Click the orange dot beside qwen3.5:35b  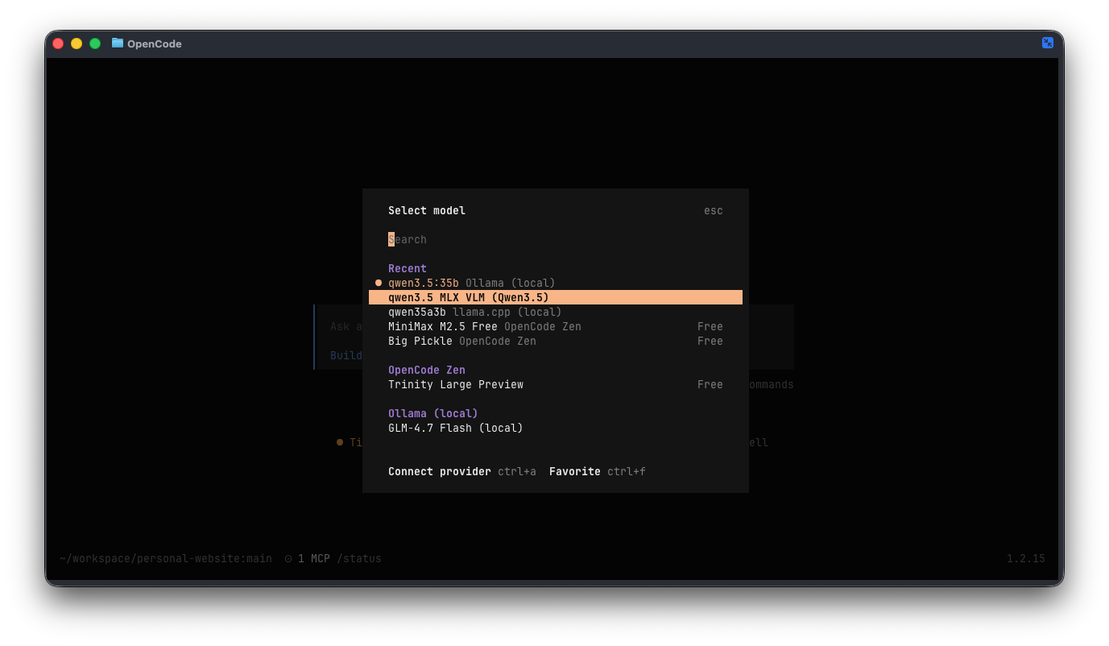pyautogui.click(x=379, y=283)
